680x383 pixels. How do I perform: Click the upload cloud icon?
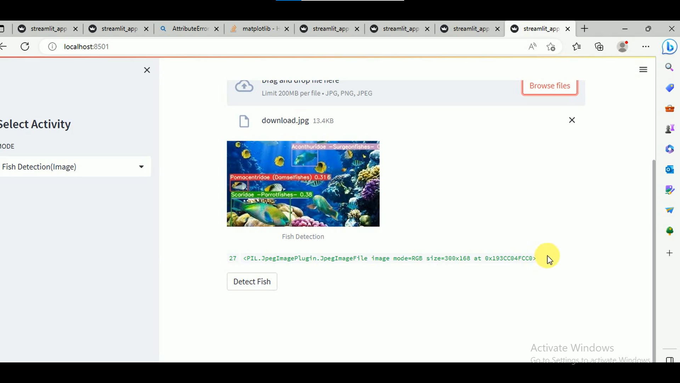point(244,85)
